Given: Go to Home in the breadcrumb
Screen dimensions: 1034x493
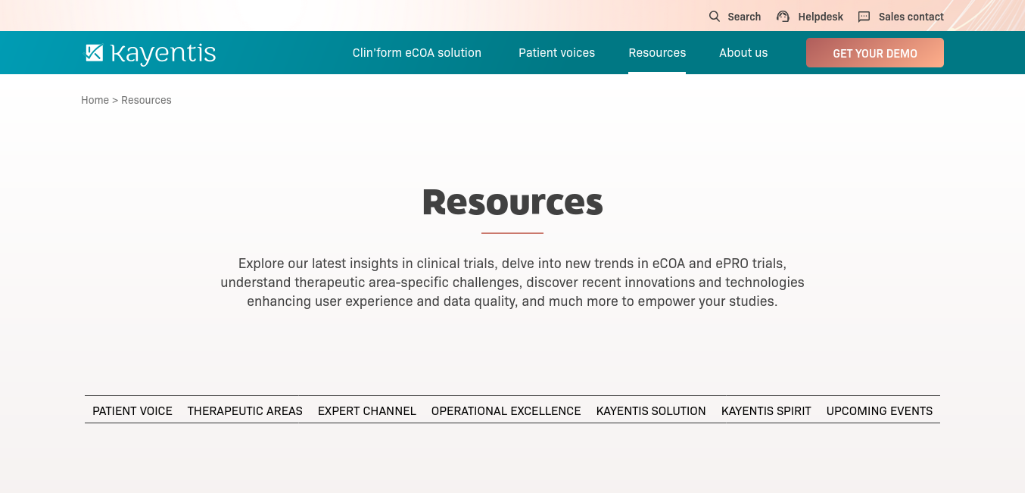Looking at the screenshot, I should 95,100.
